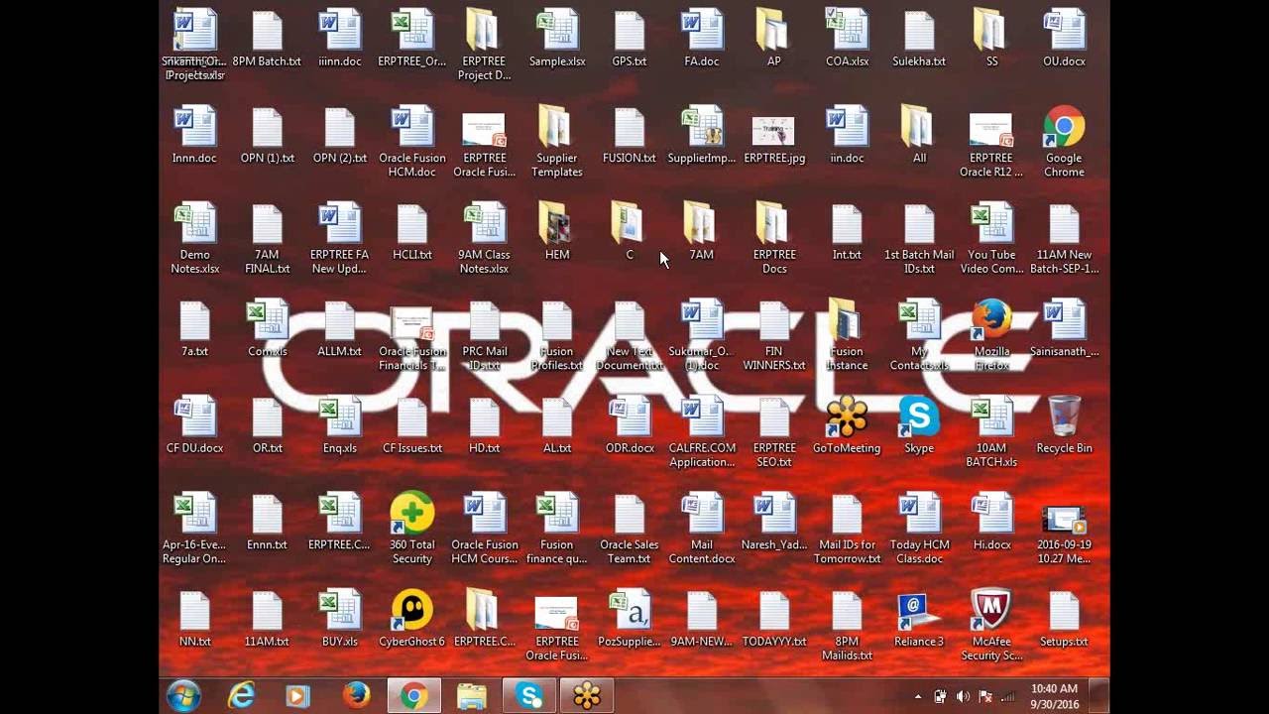
Task: Select the 10AM BATCH.xls file
Action: [991, 431]
